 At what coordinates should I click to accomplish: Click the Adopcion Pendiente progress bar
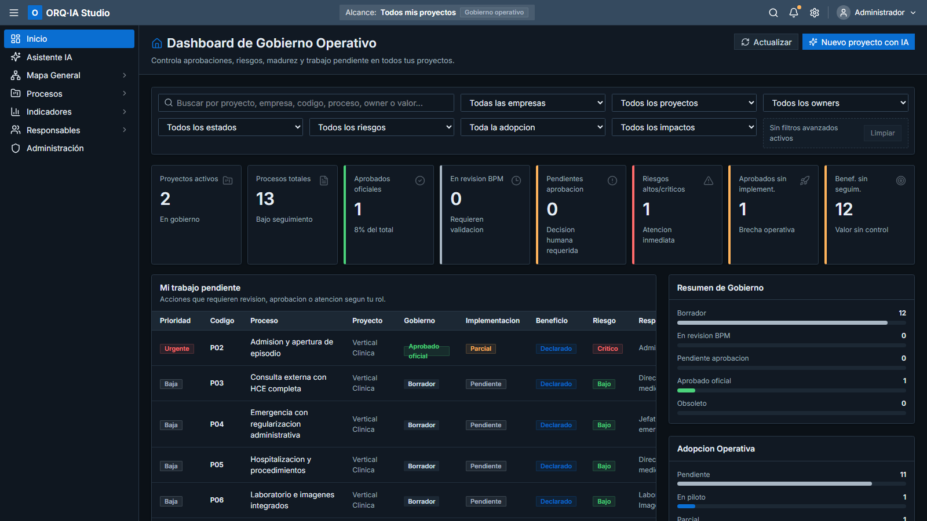[791, 484]
